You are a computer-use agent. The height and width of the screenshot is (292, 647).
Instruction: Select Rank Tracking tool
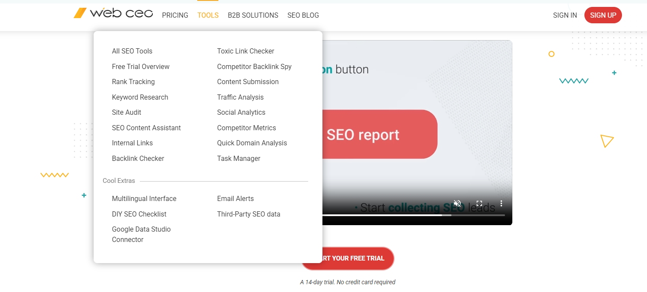133,82
